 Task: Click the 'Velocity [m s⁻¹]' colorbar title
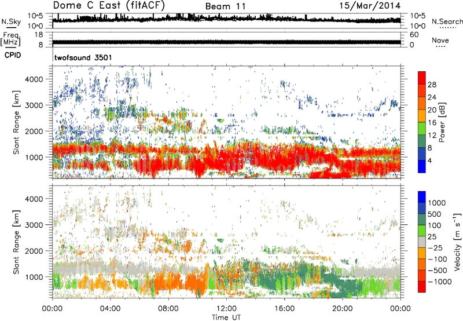coord(457,242)
